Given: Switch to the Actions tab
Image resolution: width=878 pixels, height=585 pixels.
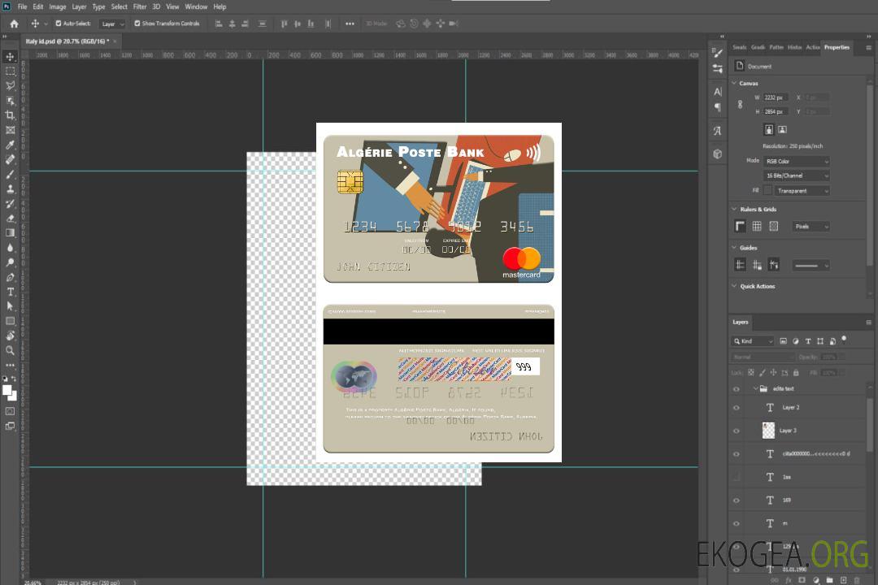Looking at the screenshot, I should pos(813,47).
